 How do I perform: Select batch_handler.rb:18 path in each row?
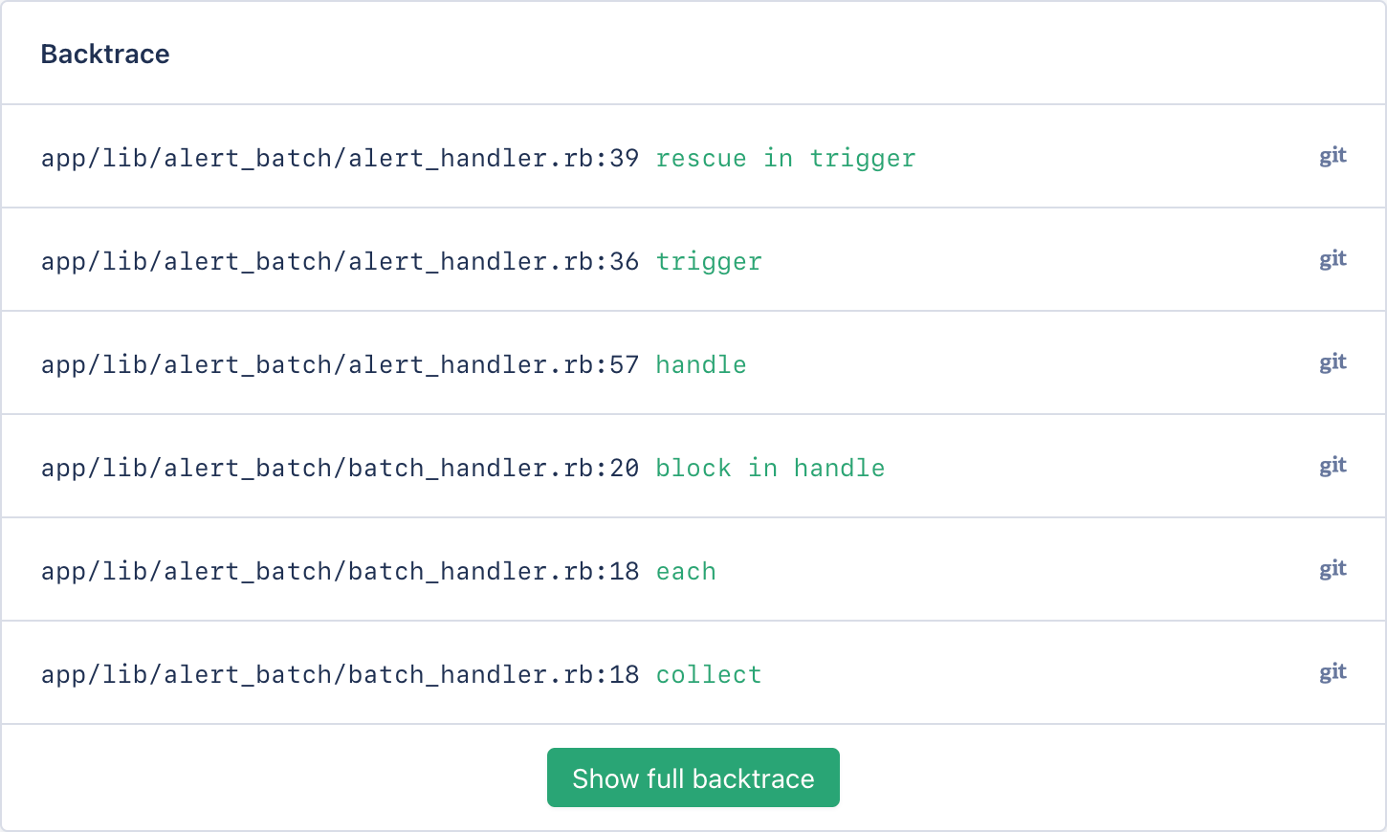(340, 571)
